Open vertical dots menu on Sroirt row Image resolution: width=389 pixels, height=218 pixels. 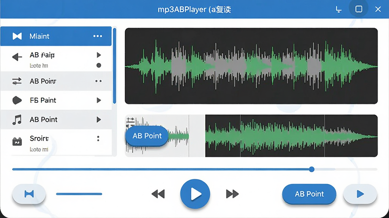pos(98,139)
